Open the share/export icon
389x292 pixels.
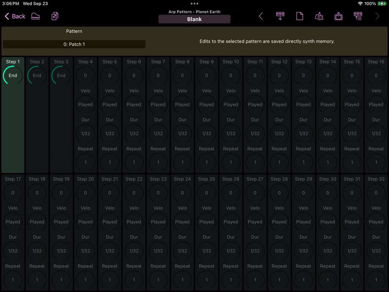338,16
